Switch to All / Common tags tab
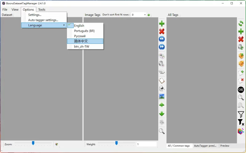The height and width of the screenshot is (153, 246). (179, 146)
